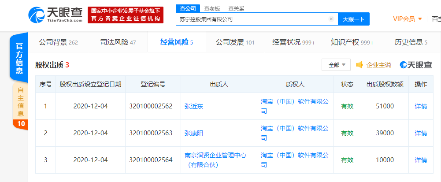The image size is (441, 182).
Task: Click the TianYanCha logo in header
Action: pos(56,15)
